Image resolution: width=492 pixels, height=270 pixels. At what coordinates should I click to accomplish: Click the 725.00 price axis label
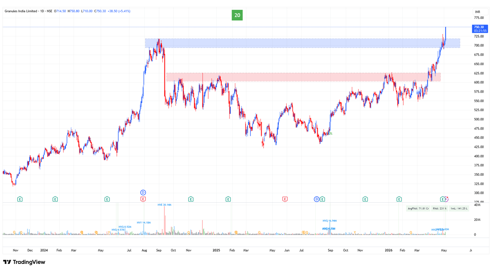(x=478, y=36)
